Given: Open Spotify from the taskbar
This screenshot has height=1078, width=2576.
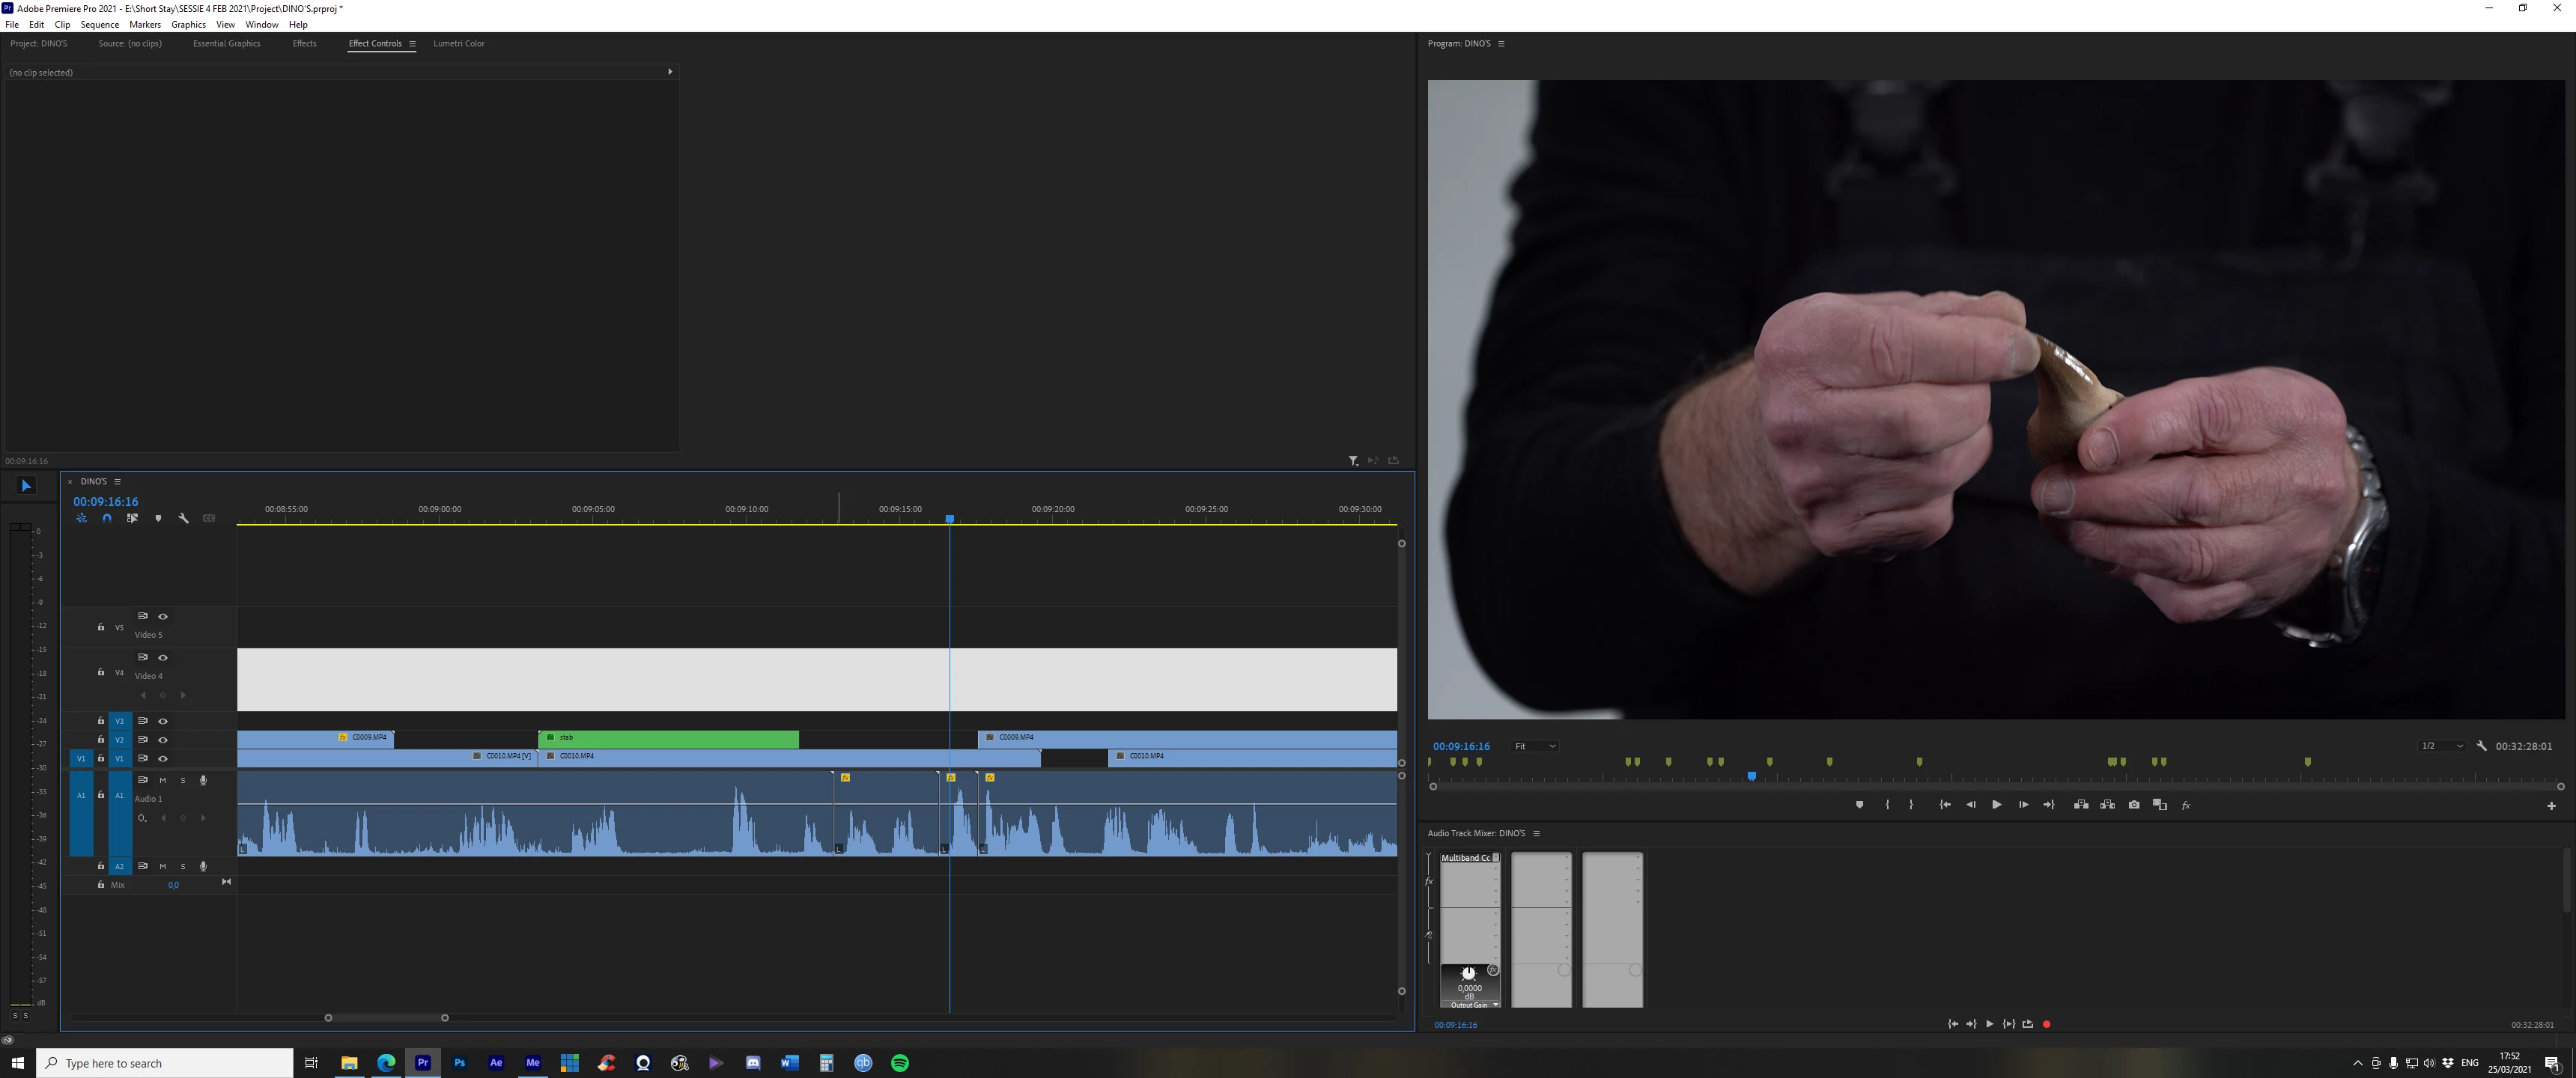Looking at the screenshot, I should [899, 1063].
